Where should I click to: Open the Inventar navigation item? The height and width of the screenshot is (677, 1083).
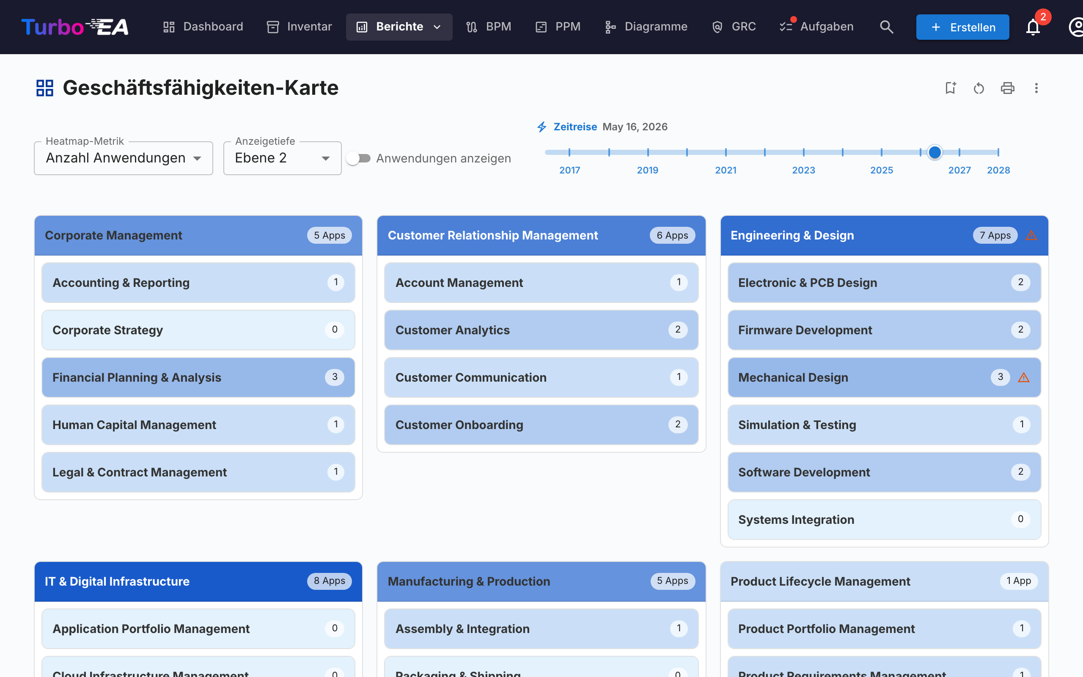click(x=300, y=27)
